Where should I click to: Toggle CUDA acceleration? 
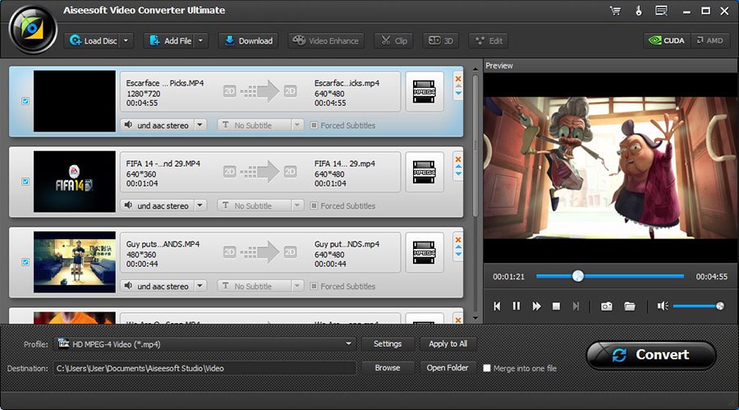point(667,40)
